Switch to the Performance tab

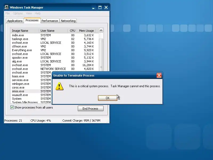50,21
